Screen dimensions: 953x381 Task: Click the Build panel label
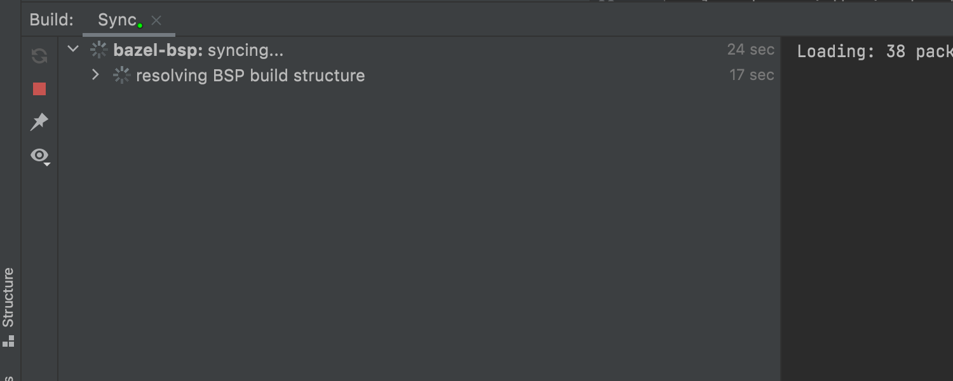coord(51,20)
